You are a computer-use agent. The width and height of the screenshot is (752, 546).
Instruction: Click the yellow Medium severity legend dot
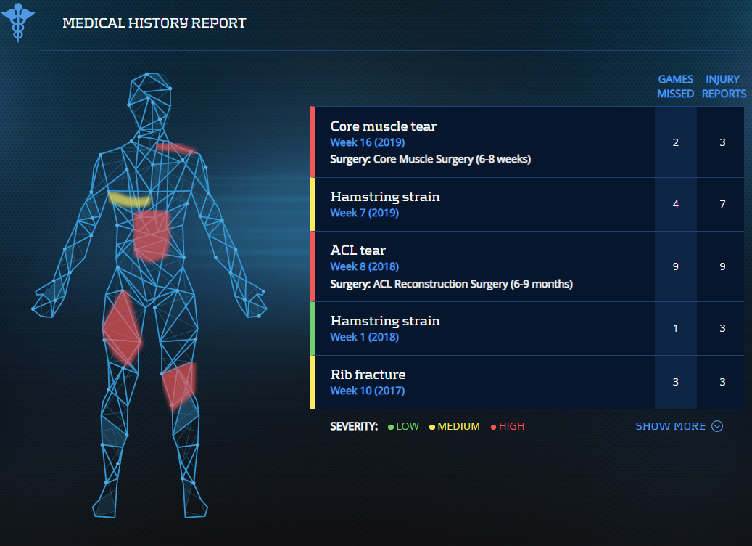click(432, 427)
